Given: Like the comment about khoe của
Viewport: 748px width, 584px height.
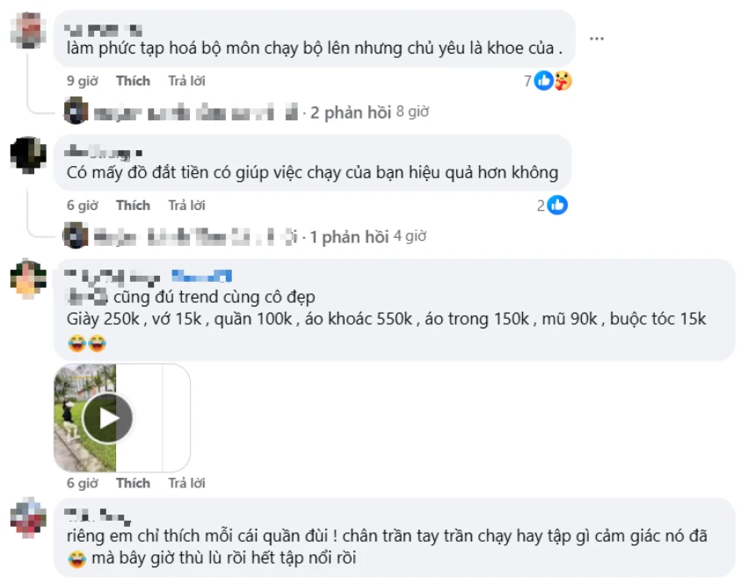Looking at the screenshot, I should pyautogui.click(x=133, y=81).
